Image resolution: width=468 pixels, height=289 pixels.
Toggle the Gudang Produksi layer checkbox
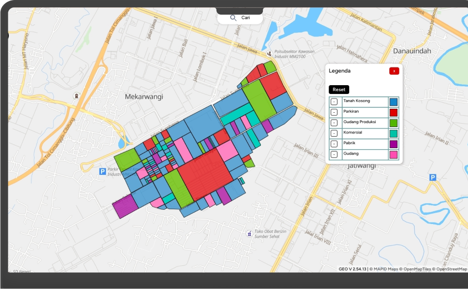pyautogui.click(x=334, y=123)
